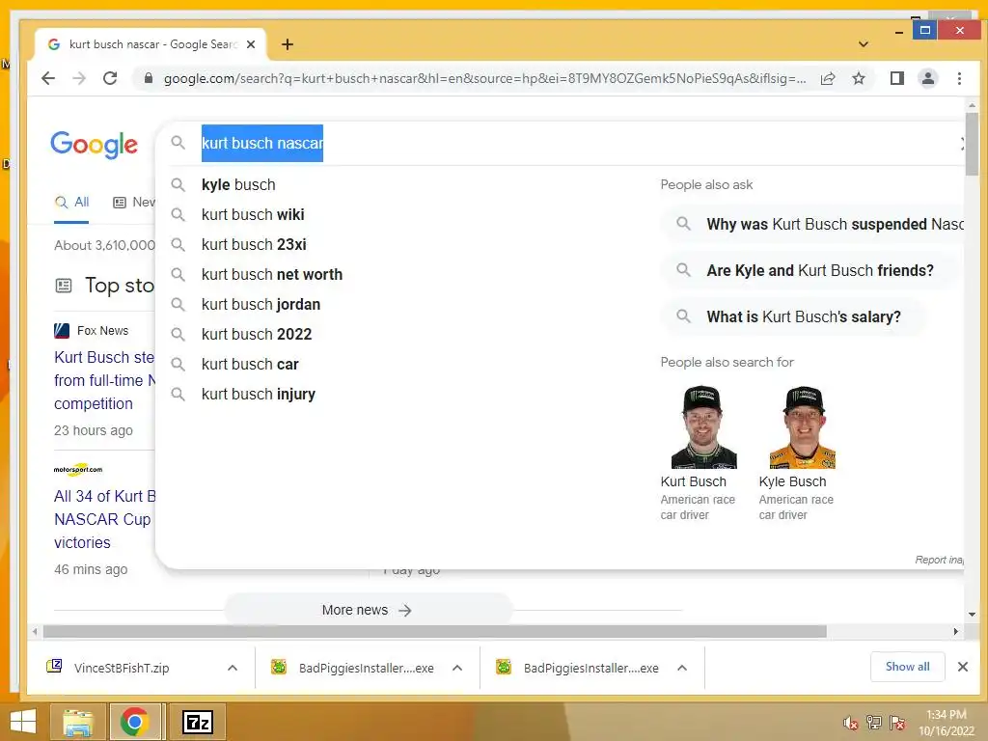Click the scroll right arrow

(x=956, y=631)
